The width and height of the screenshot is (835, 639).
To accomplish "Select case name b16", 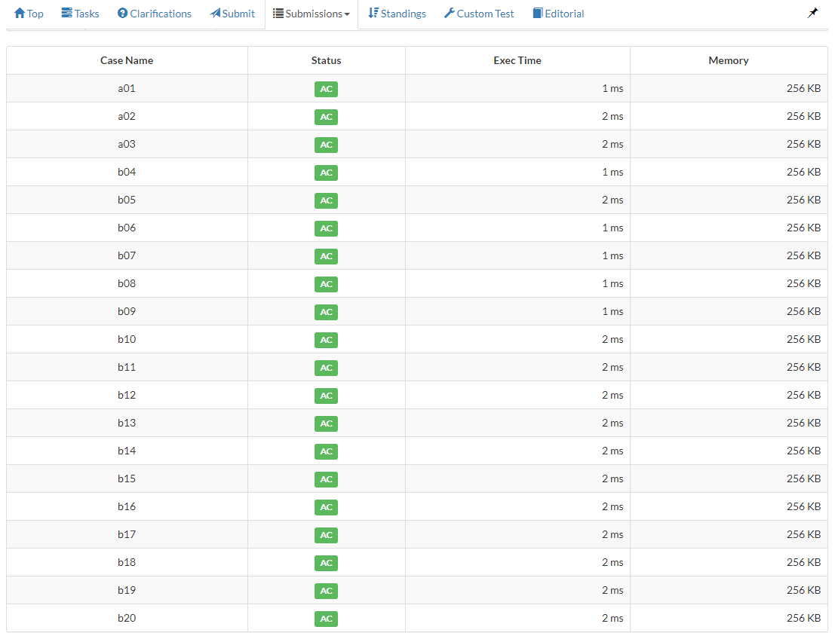I will tap(127, 506).
